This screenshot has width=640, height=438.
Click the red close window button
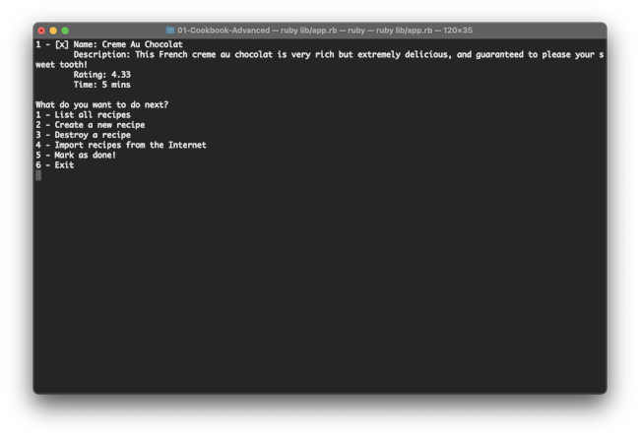pos(41,31)
